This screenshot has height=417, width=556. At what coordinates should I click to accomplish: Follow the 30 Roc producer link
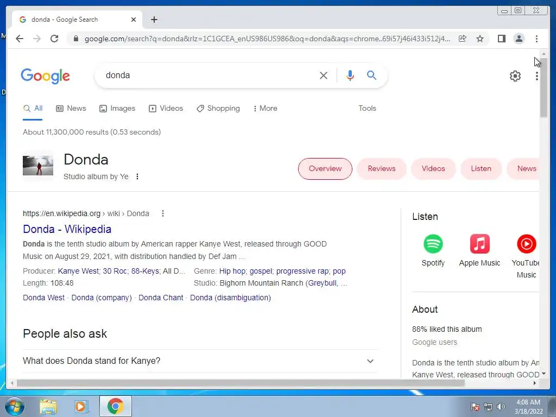[115, 271]
